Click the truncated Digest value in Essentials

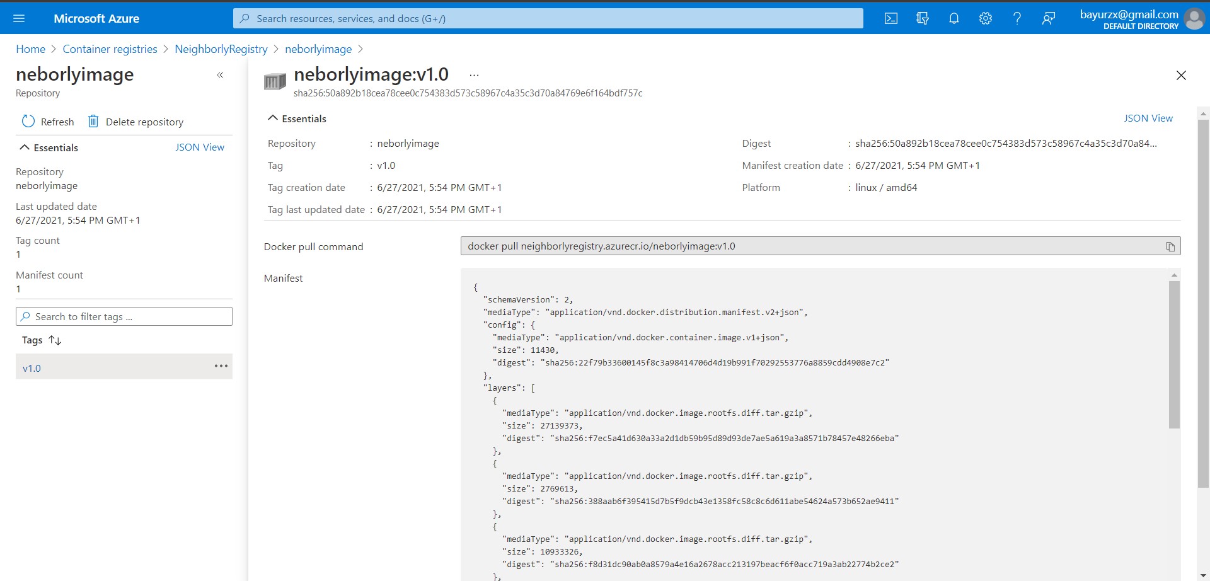[x=1006, y=143]
